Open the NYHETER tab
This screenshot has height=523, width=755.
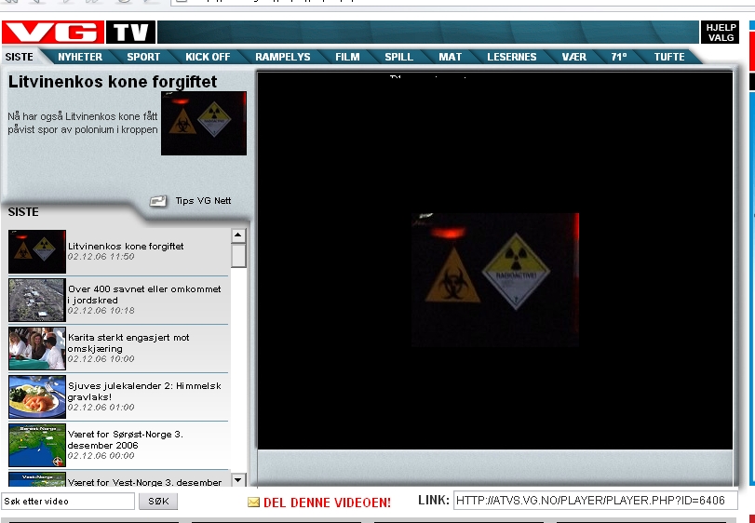pyautogui.click(x=80, y=57)
